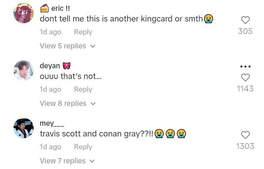Reply to deyan's comment
This screenshot has height=169, width=264.
83,89
